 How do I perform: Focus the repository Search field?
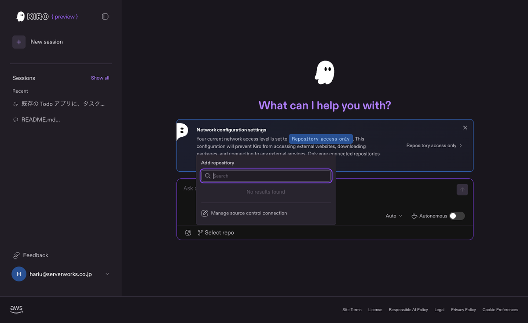pyautogui.click(x=266, y=176)
